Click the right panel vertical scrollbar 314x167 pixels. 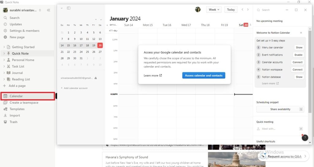click(310, 72)
